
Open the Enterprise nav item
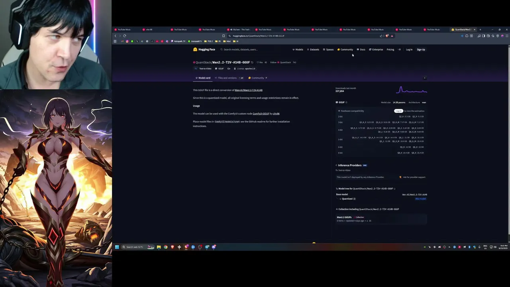376,49
